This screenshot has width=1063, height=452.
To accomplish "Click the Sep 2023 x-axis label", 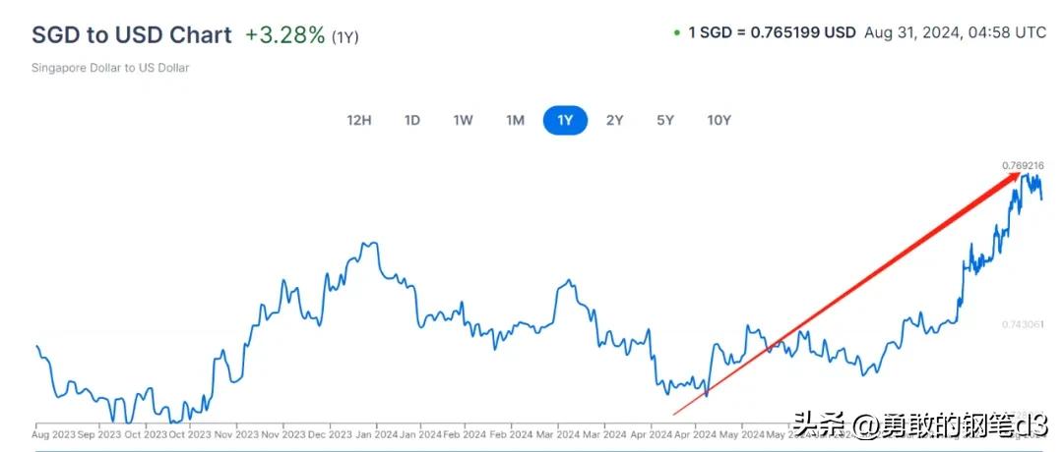I will click(x=99, y=432).
